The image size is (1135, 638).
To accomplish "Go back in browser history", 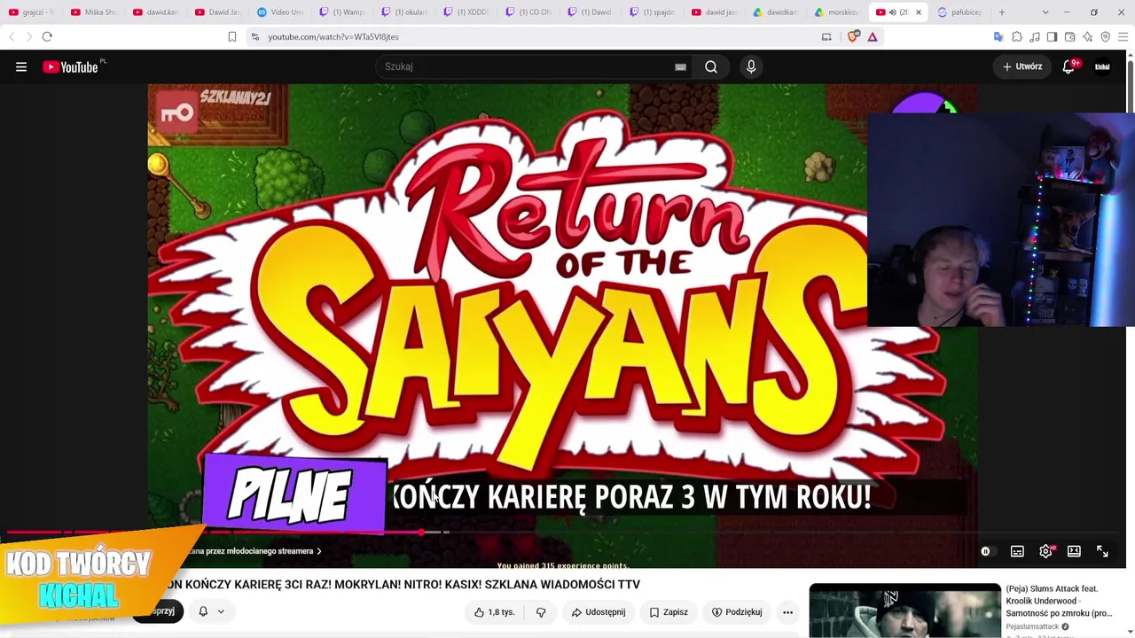I will tap(12, 36).
